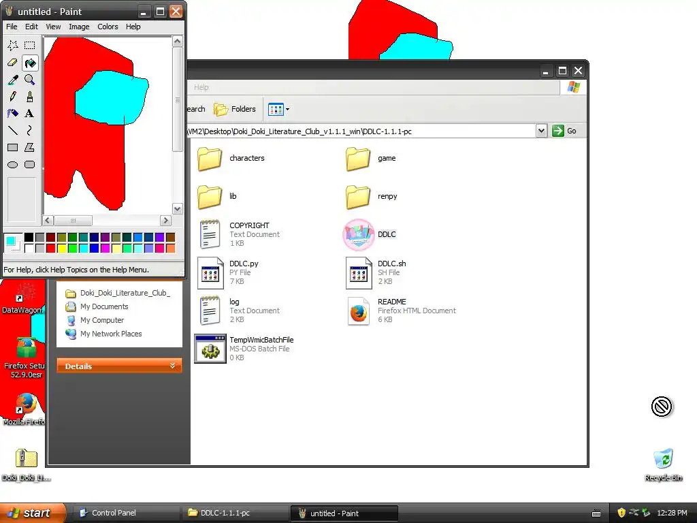Open Paint's Colors menu
The height and width of the screenshot is (523, 697).
(x=108, y=27)
